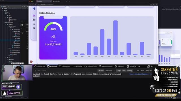Click the database icon in dark panel

[x=22, y=25]
